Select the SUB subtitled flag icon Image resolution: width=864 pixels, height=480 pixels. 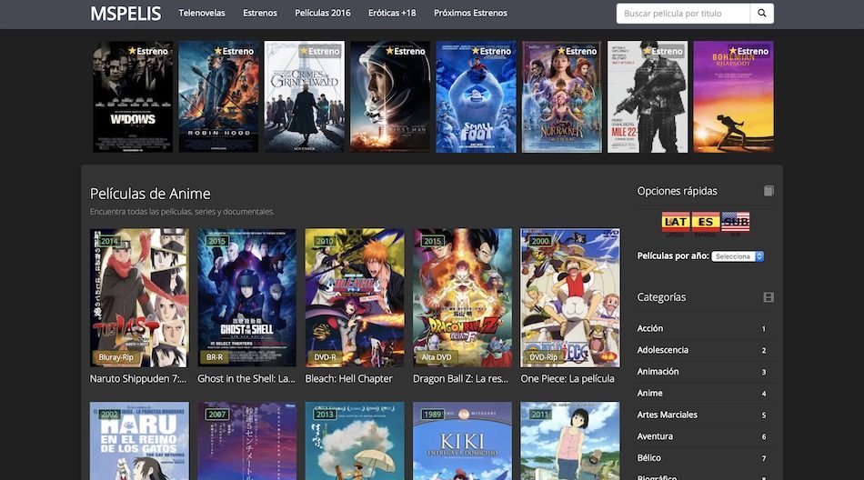735,221
